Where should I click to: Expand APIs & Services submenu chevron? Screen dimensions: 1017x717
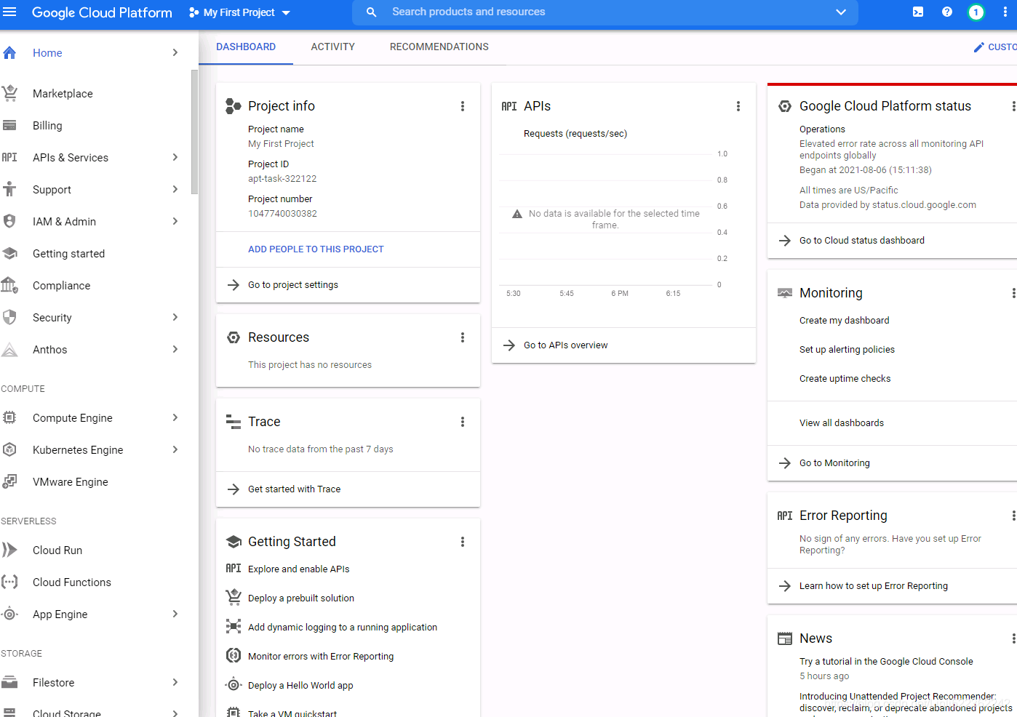coord(175,157)
